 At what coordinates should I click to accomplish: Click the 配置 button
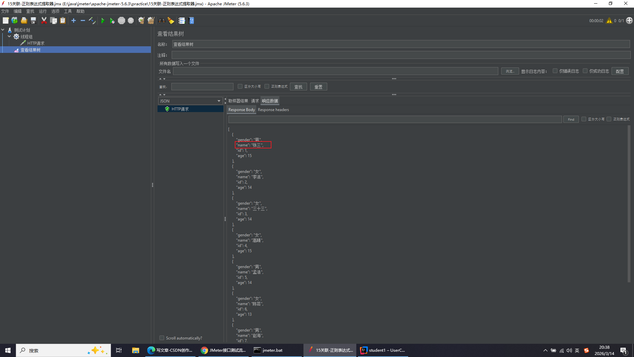click(x=619, y=71)
